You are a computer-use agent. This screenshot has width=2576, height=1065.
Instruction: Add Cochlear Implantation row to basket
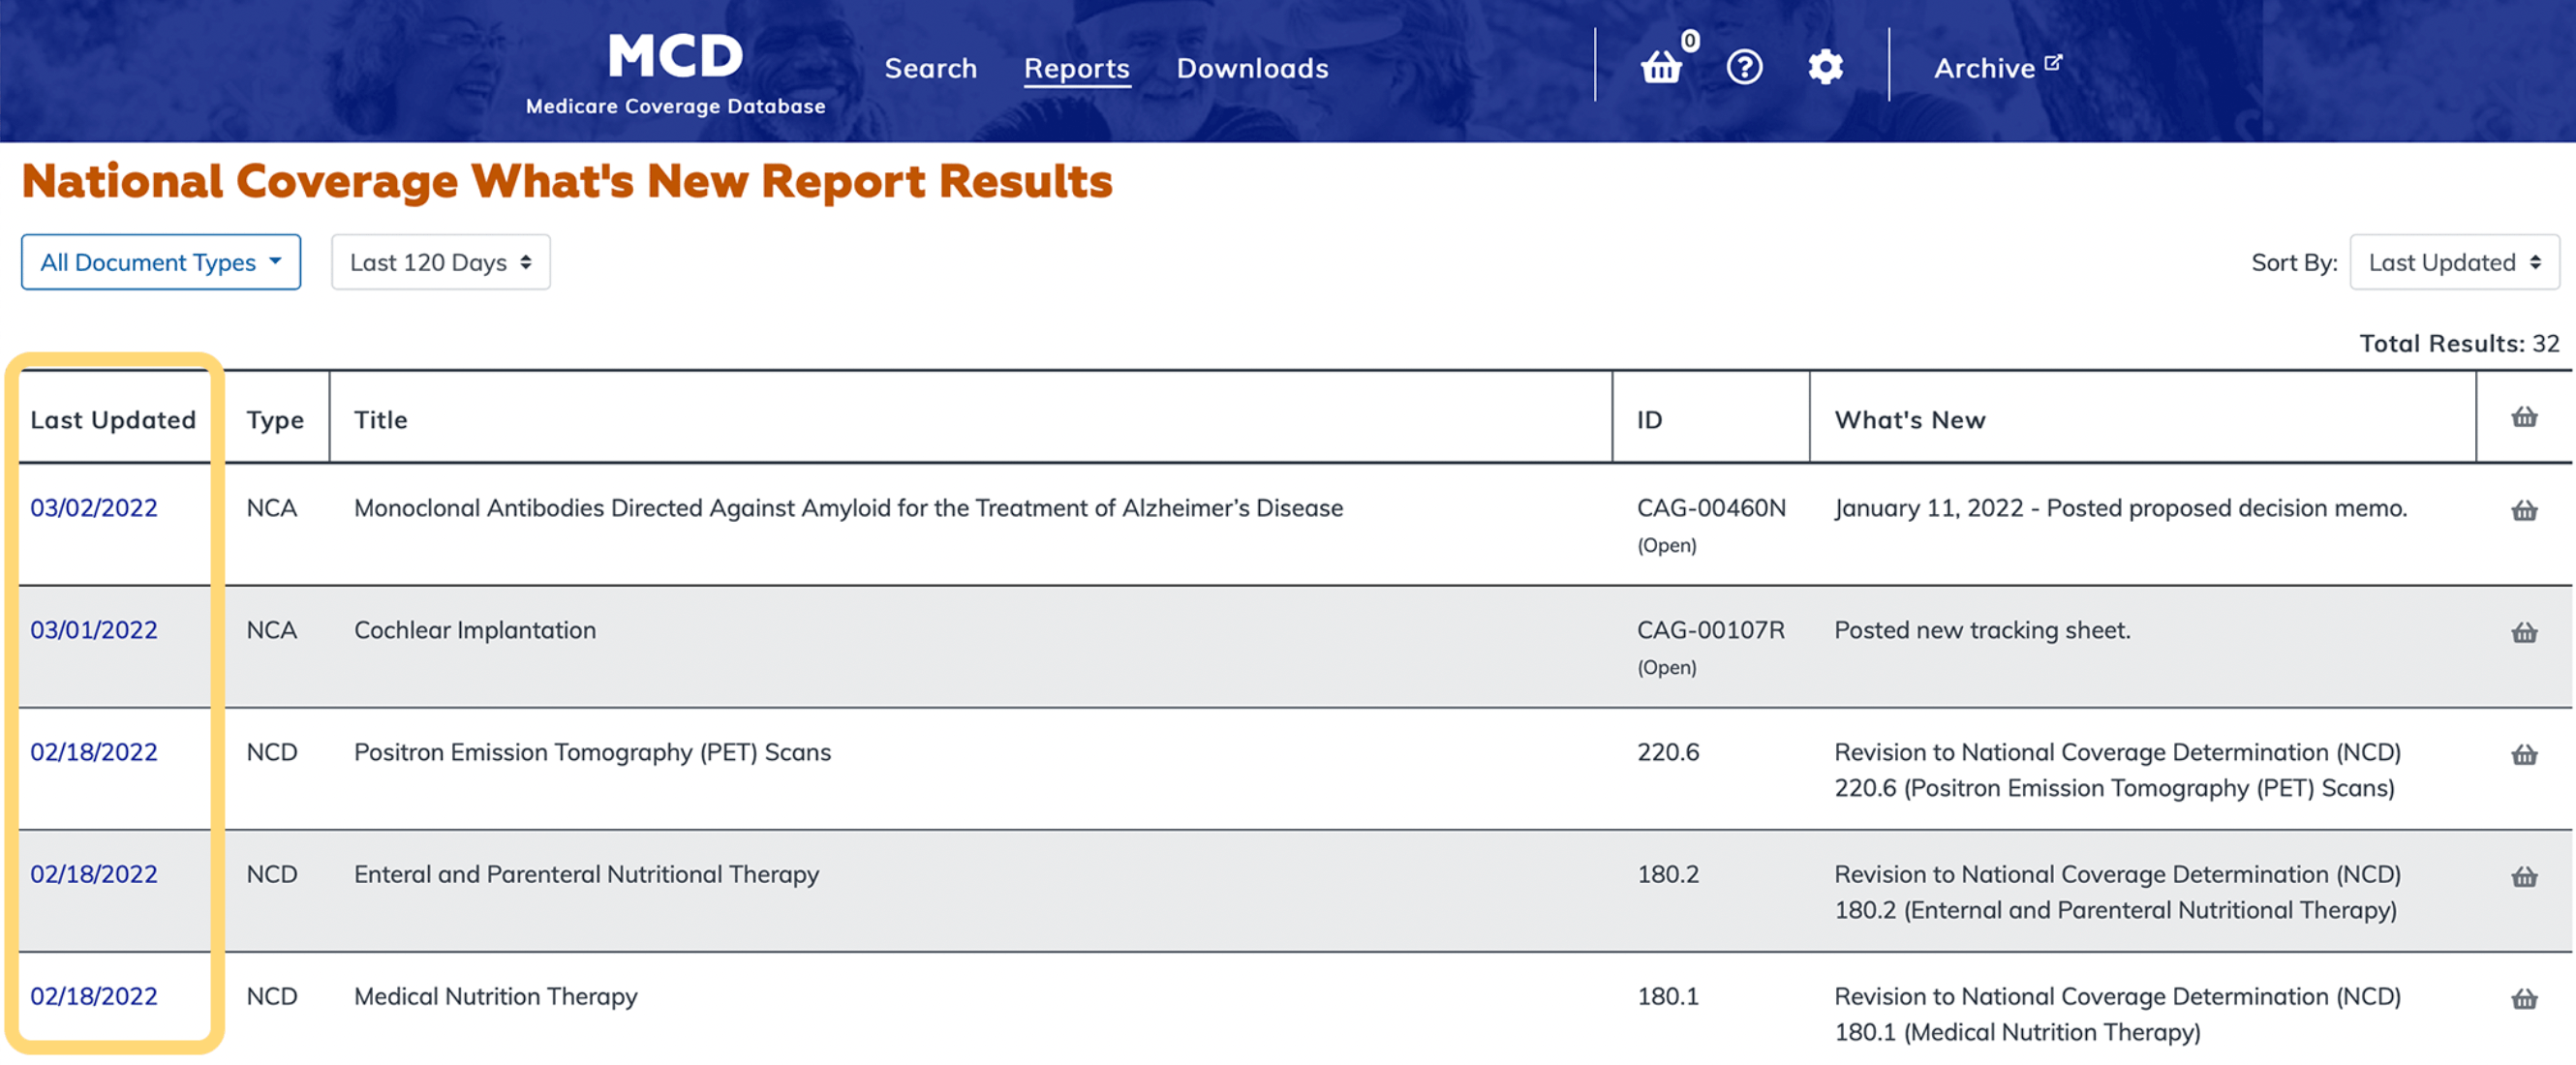[x=2523, y=632]
